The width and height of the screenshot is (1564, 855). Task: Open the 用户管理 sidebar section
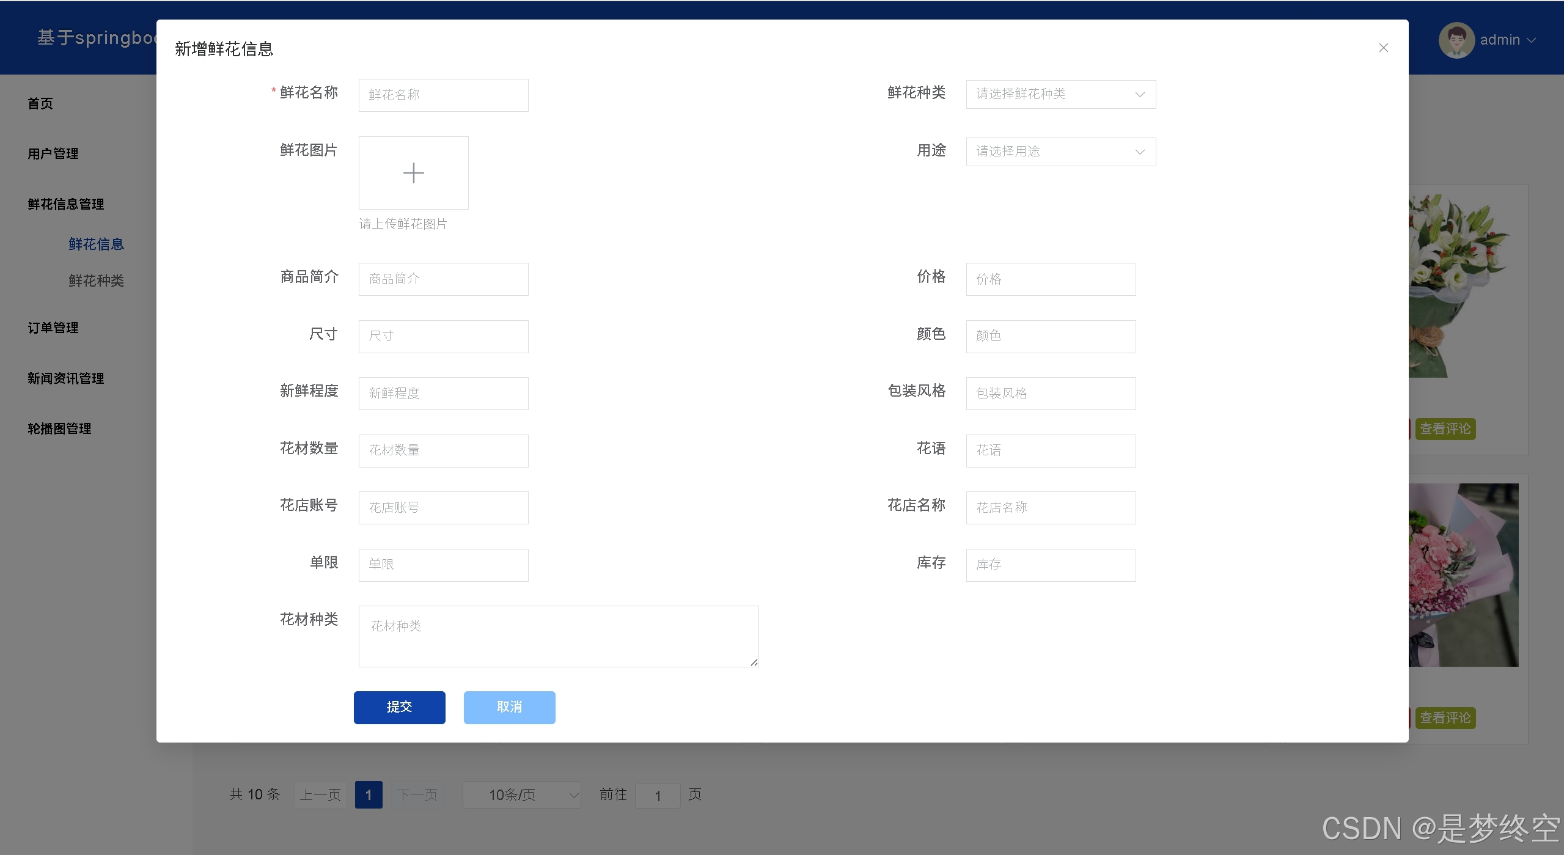(53, 153)
